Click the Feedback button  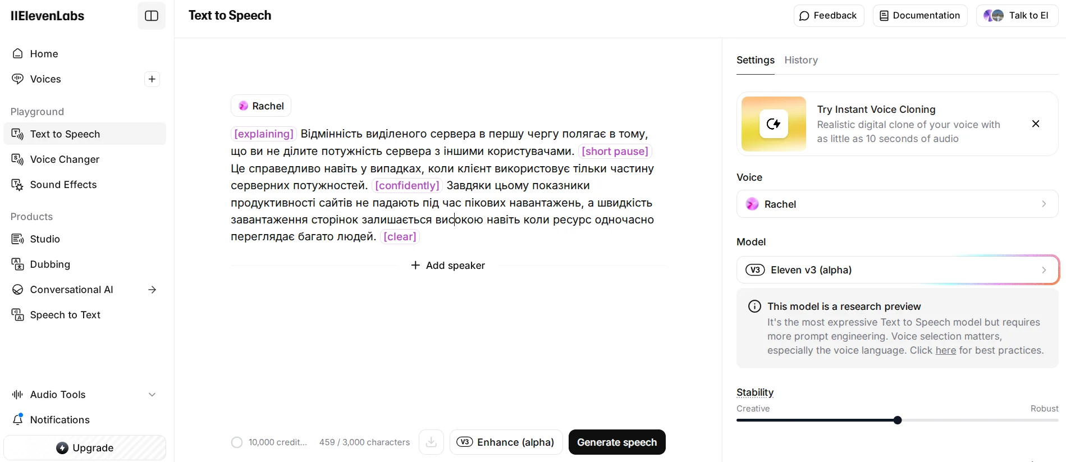point(829,16)
